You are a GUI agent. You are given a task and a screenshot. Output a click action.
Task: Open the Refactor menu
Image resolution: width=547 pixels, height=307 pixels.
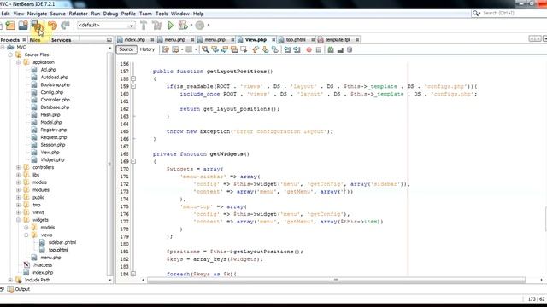click(78, 14)
